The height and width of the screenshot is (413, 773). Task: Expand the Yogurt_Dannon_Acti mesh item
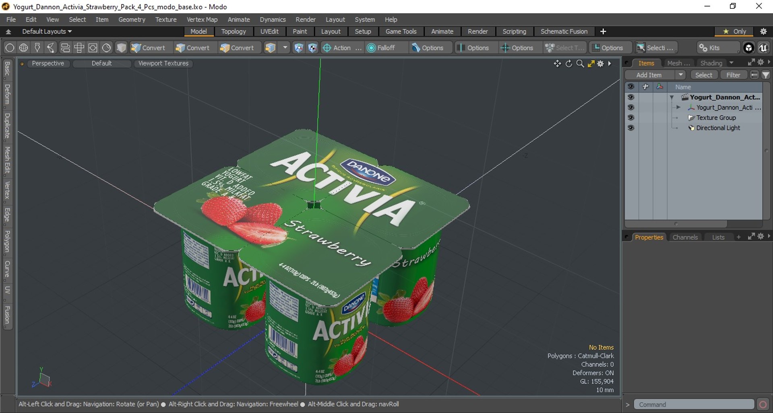click(678, 107)
